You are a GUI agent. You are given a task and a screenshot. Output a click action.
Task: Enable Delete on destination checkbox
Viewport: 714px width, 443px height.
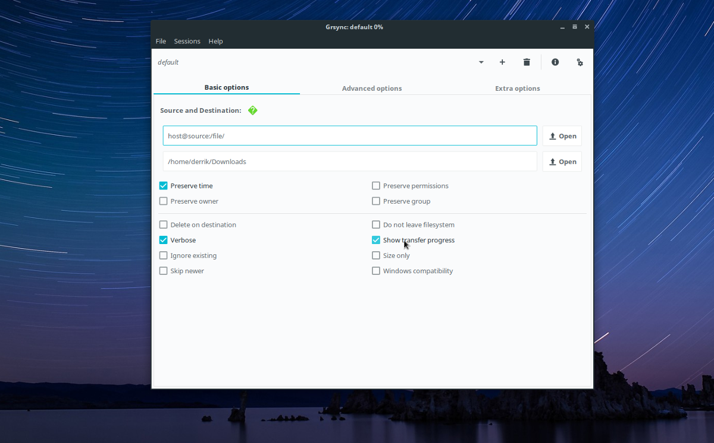coord(164,225)
